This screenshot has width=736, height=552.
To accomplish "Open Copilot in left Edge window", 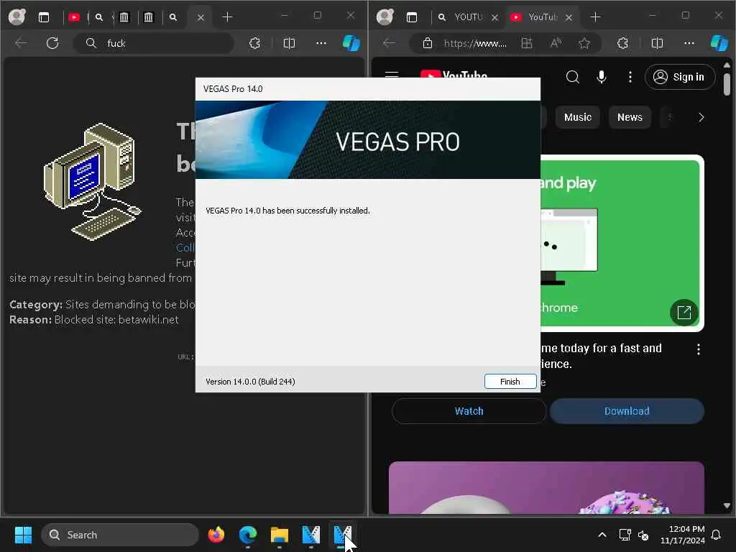I will click(351, 43).
